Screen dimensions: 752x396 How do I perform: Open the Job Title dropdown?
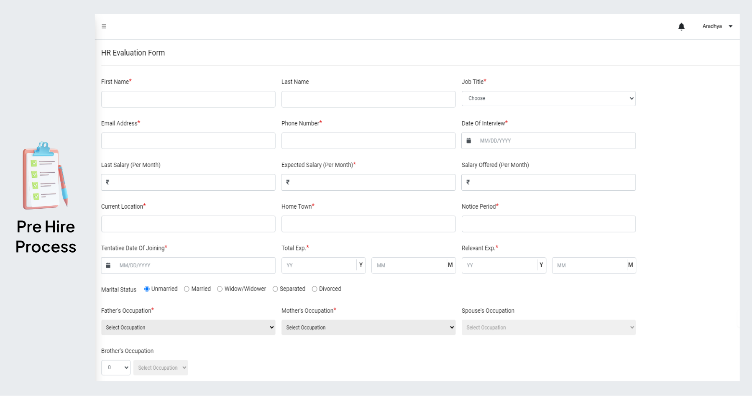(549, 99)
